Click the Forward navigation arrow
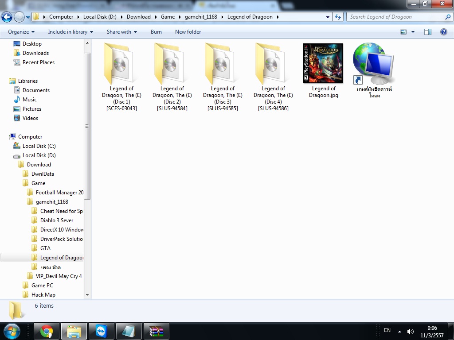Screen dimensions: 454x340 19,17
